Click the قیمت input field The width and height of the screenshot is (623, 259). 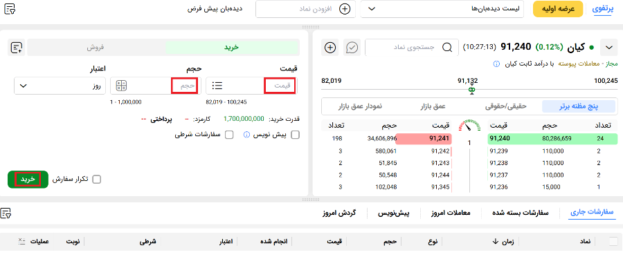[251, 86]
